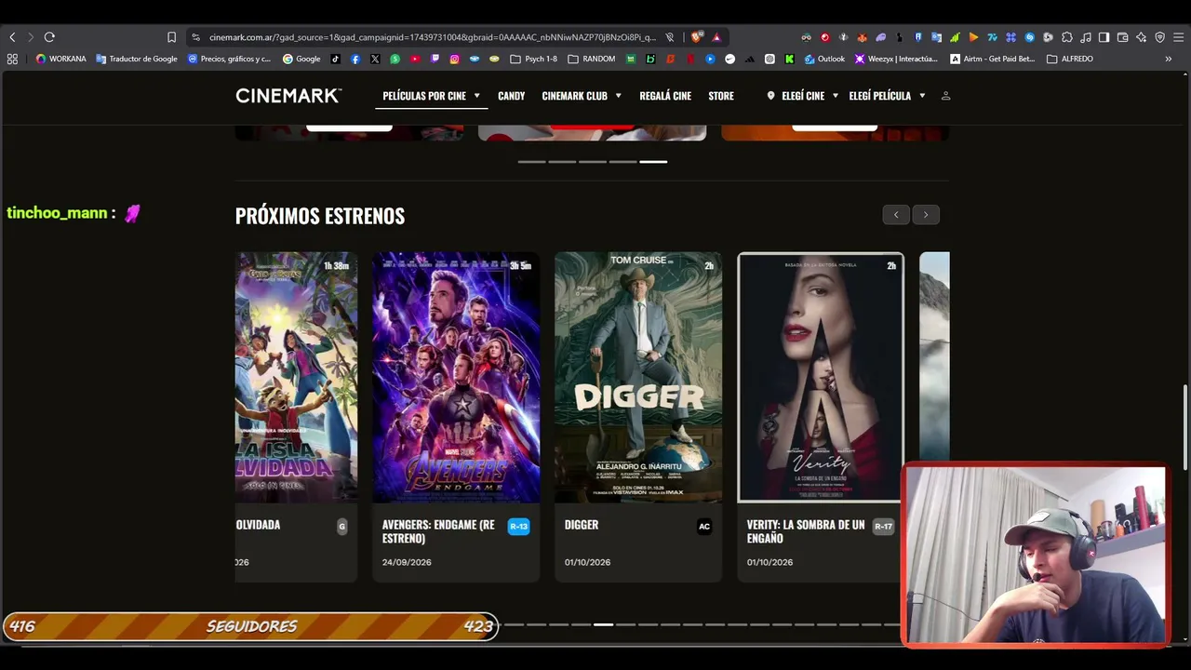Open the YouTube bookmark icon

tap(415, 59)
